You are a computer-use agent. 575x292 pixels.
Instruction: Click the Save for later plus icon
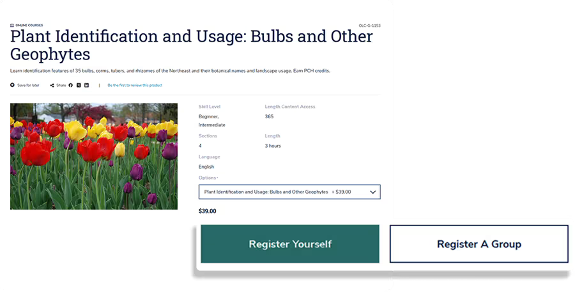(12, 85)
